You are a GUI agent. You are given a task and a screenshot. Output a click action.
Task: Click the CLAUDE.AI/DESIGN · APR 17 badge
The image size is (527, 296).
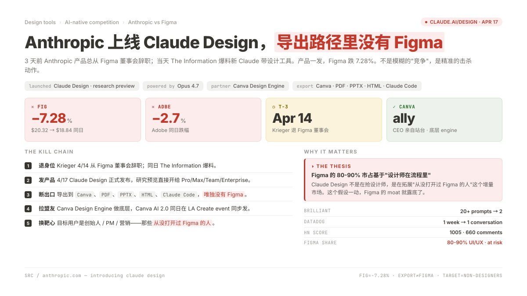click(461, 22)
